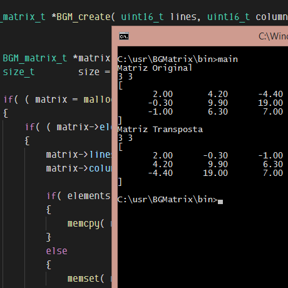The width and height of the screenshot is (288, 288).
Task: Click the 'else' keyword in the code
Action: 56,251
